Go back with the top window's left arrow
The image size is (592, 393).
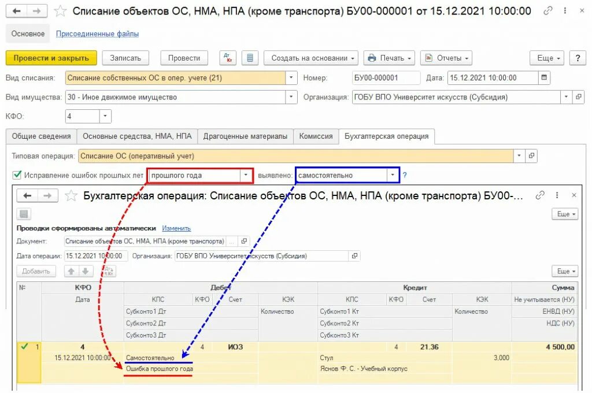[16, 11]
